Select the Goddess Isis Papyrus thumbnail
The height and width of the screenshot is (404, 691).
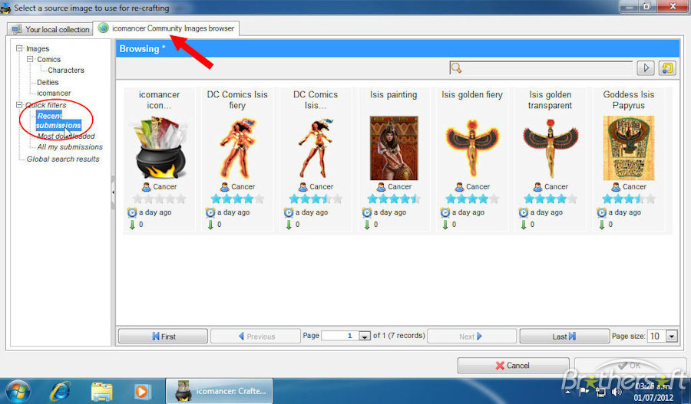(x=628, y=148)
